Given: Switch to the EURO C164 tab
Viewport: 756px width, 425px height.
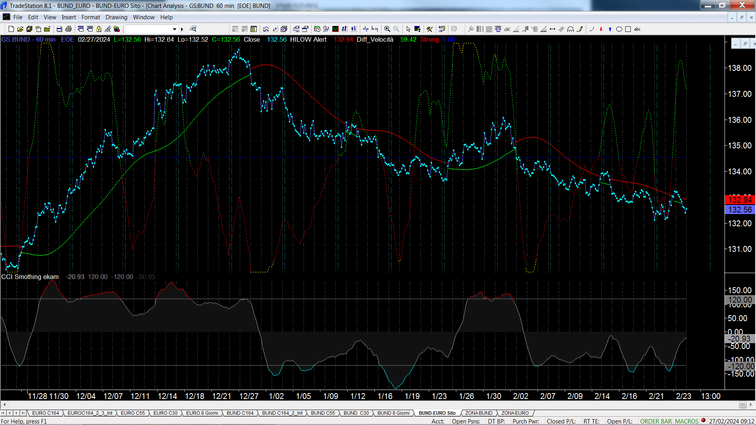Looking at the screenshot, I should coord(45,413).
